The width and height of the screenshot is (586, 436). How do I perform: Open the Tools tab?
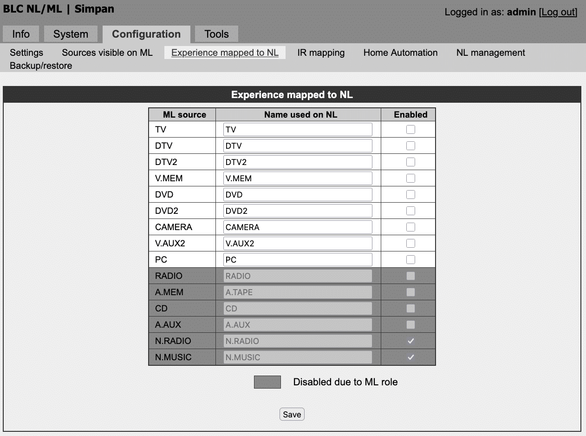[216, 34]
